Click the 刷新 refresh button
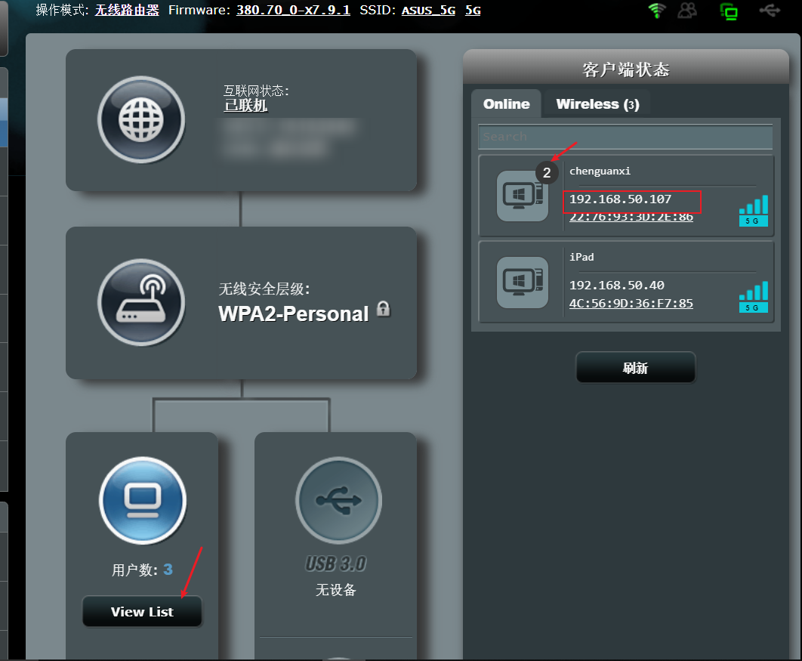 coord(635,368)
